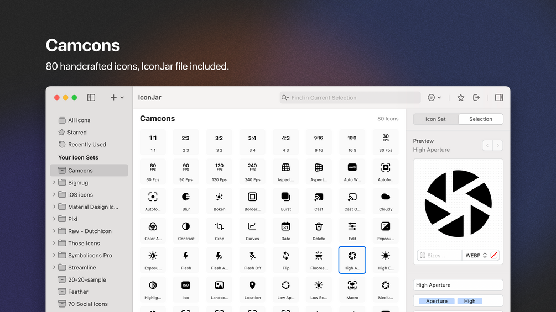Select the Aperture tag
This screenshot has height=312, width=556.
(437, 301)
